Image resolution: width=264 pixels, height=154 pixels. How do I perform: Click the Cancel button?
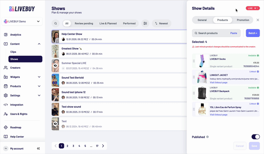pyautogui.click(x=240, y=146)
